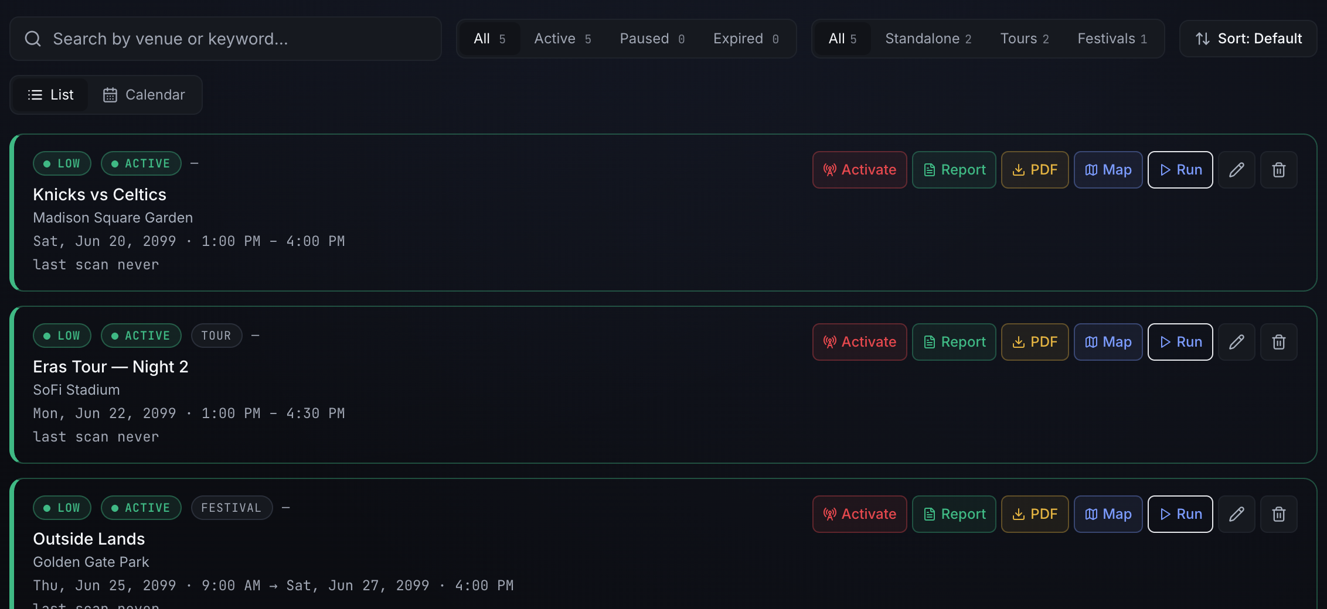Image resolution: width=1327 pixels, height=609 pixels.
Task: Activate the Eras Tour Night 2 event
Action: (859, 342)
